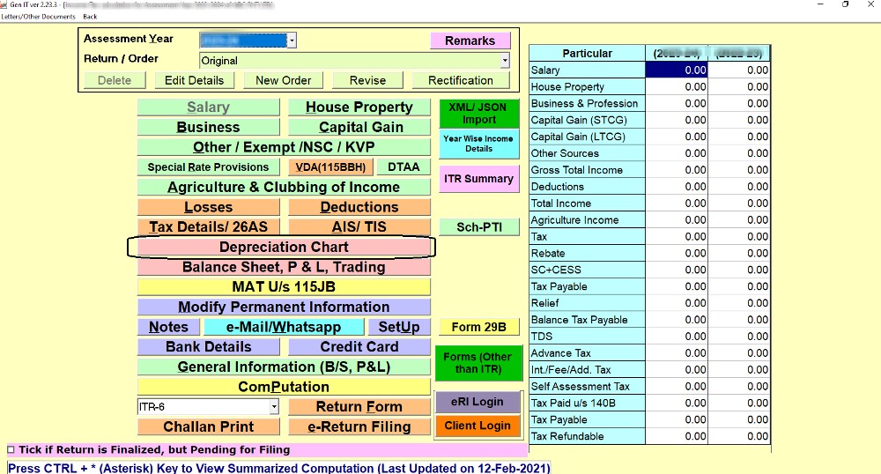881x474 pixels.
Task: Open the Return / Order dropdown
Action: (x=505, y=61)
